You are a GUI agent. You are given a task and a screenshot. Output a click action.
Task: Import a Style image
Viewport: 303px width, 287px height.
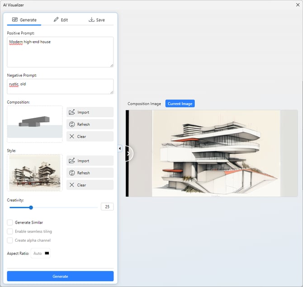90,161
